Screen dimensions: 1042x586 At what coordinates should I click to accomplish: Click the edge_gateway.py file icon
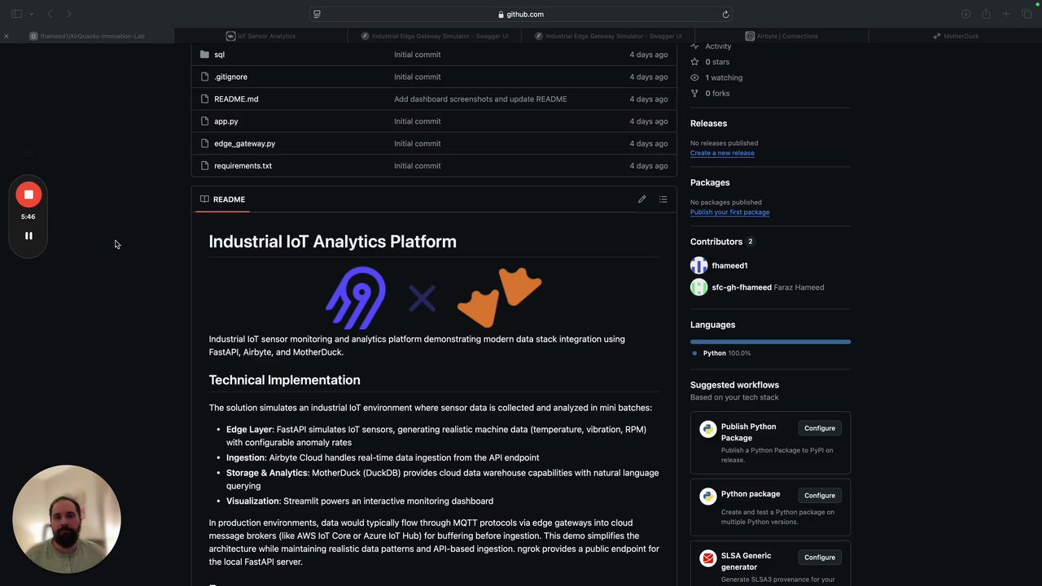point(204,143)
